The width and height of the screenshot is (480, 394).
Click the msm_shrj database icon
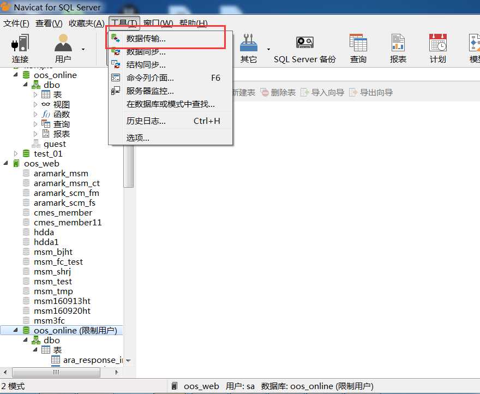[26, 271]
